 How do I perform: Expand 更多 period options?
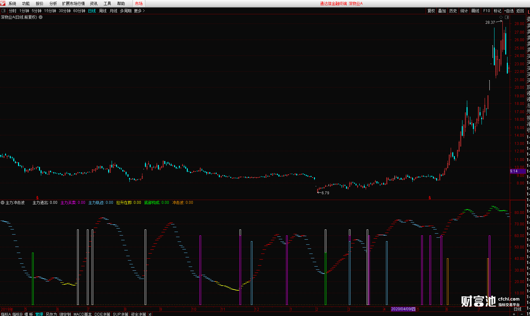139,11
